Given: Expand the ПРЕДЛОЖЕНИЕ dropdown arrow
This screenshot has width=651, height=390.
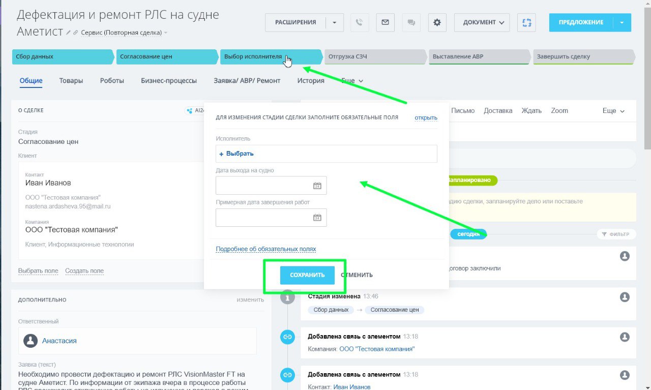Looking at the screenshot, I should point(622,22).
